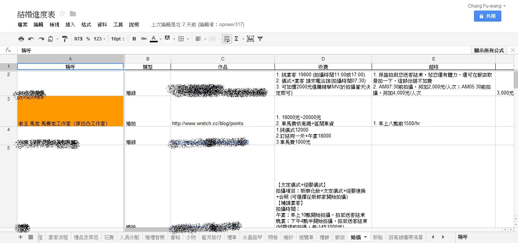This screenshot has height=243, width=518.
Task: Click the background fill color swatch
Action: tap(167, 39)
